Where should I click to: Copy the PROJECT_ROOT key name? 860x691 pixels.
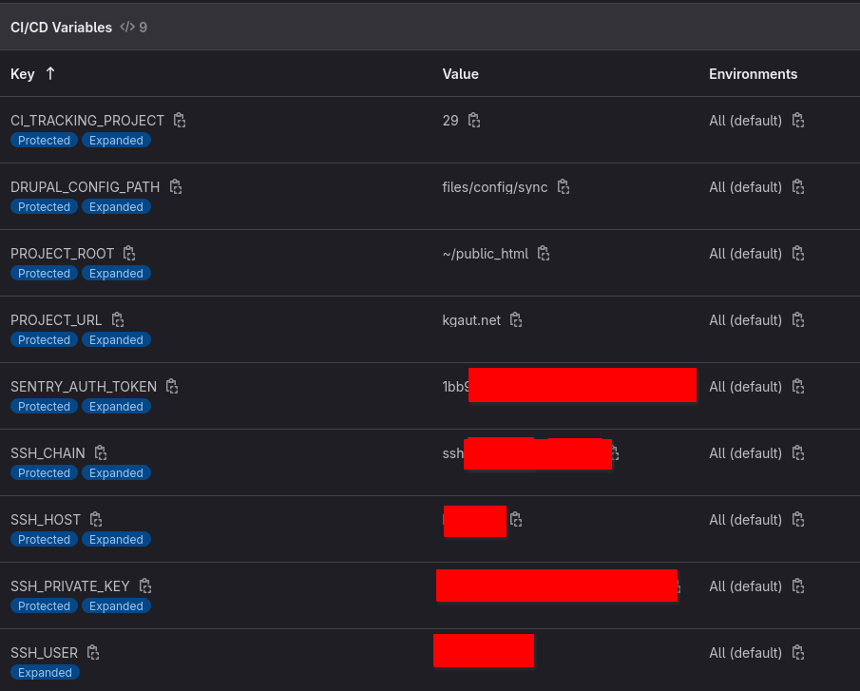click(129, 254)
